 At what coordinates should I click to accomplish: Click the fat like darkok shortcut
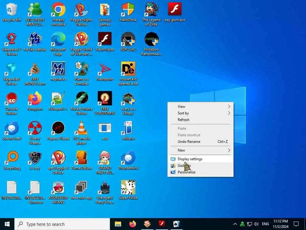pos(35,42)
